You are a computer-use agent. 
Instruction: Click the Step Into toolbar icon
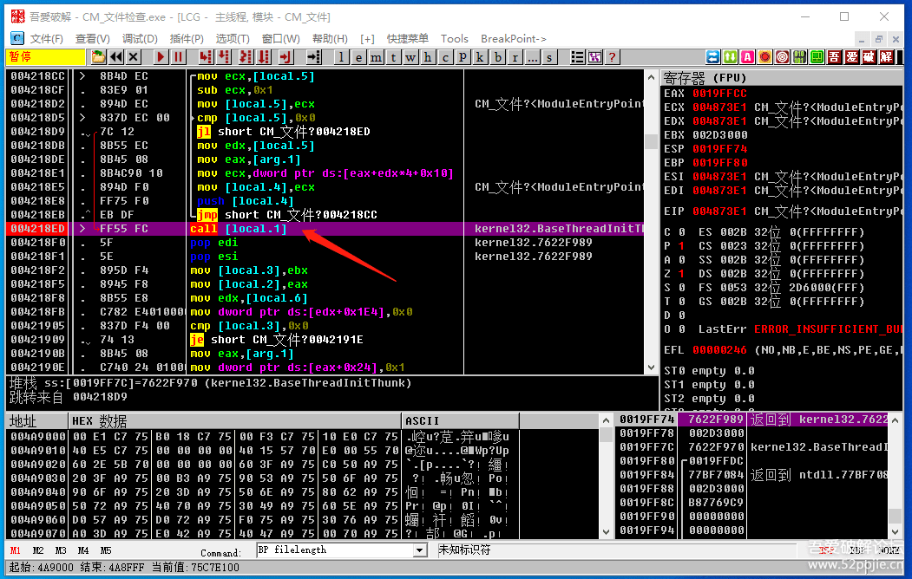tap(206, 57)
